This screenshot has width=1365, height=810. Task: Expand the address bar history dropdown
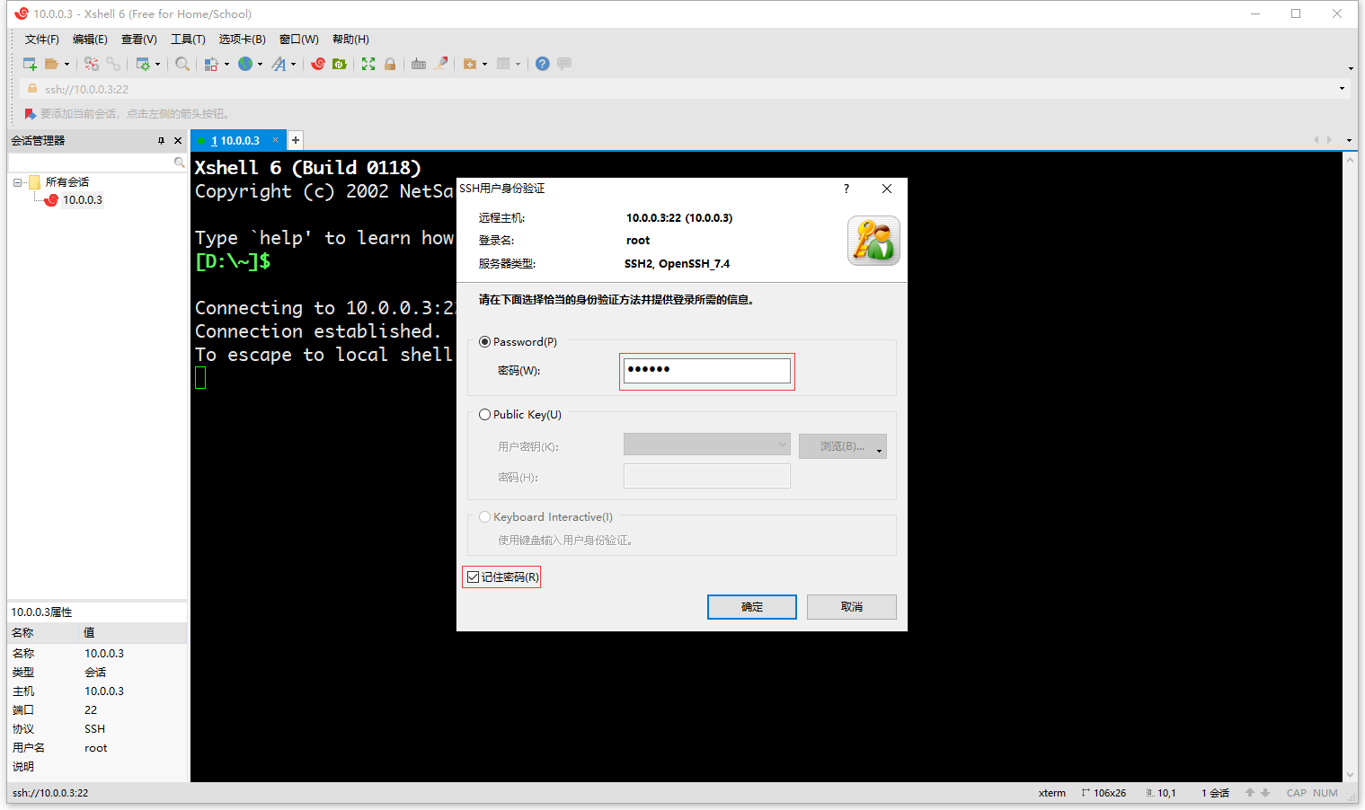(1342, 89)
